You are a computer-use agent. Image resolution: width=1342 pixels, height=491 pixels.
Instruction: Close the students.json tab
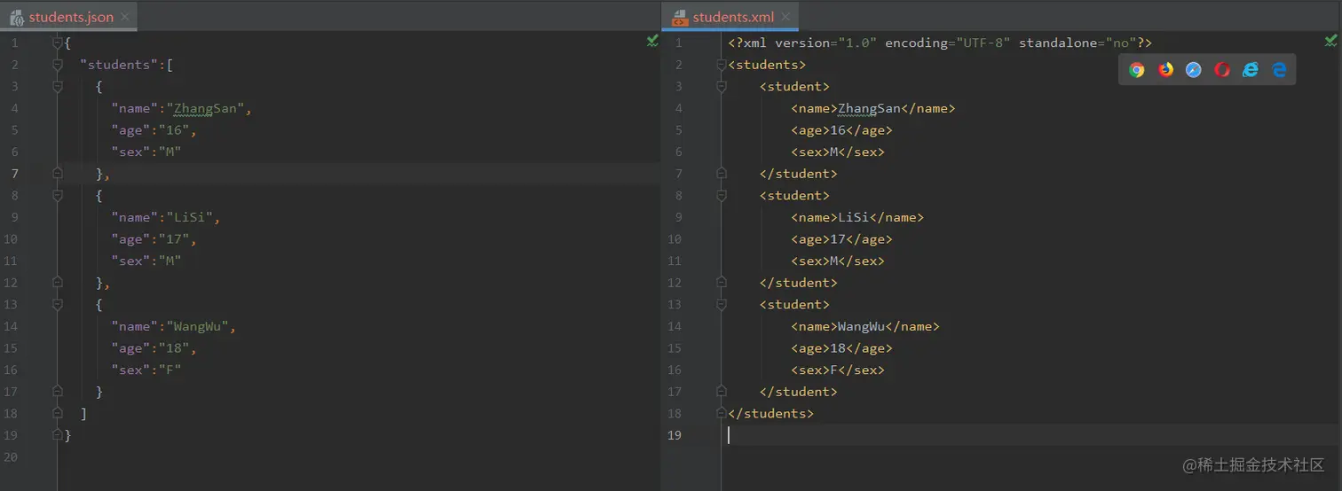pyautogui.click(x=125, y=17)
